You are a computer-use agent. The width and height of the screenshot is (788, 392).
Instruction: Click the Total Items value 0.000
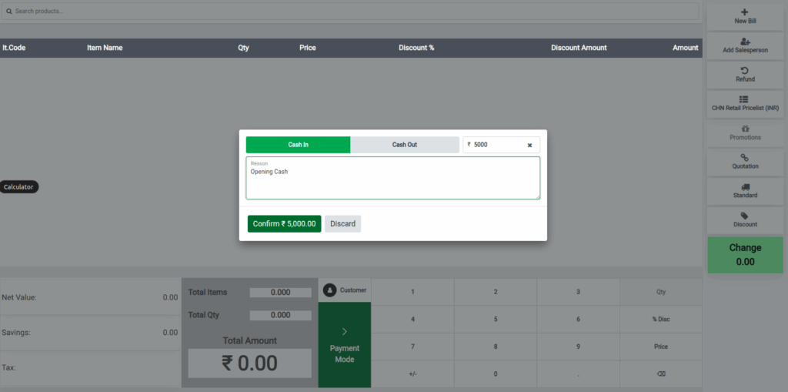coord(280,293)
